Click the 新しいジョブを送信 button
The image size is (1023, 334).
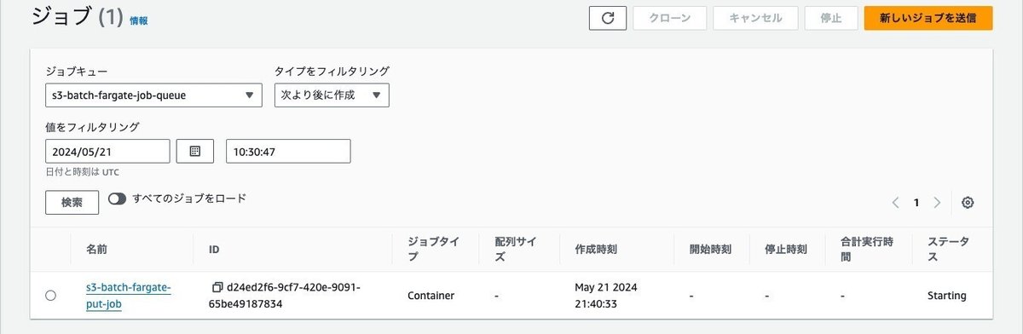tap(928, 18)
